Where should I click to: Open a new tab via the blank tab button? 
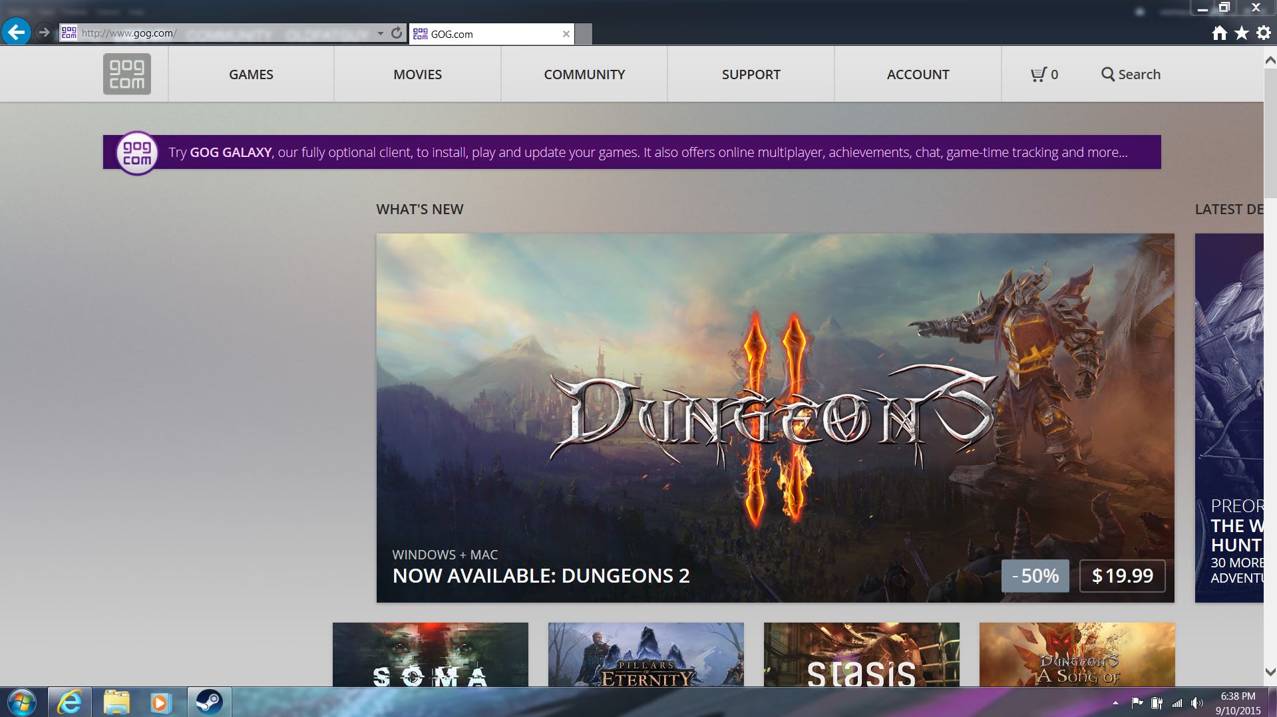pyautogui.click(x=584, y=35)
